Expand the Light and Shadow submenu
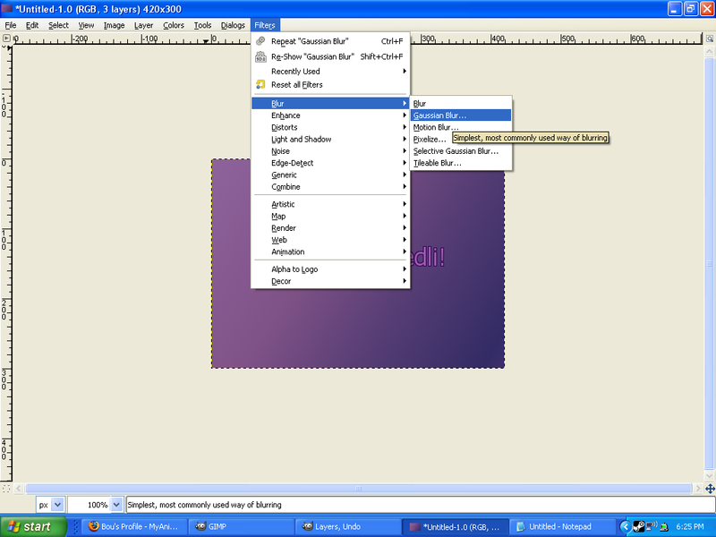The width and height of the screenshot is (716, 537). pyautogui.click(x=330, y=140)
